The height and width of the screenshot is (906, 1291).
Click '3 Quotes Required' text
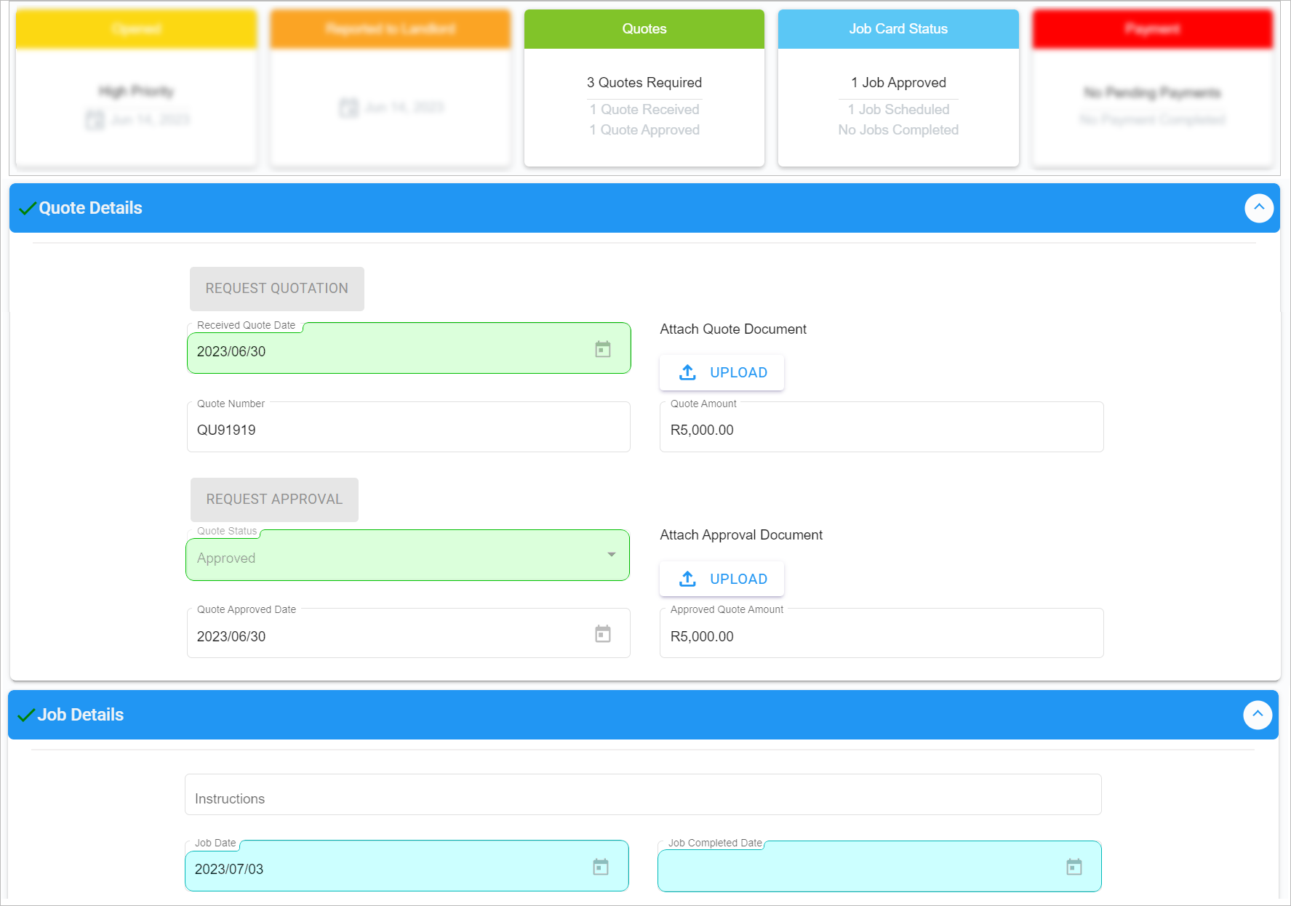pos(644,82)
